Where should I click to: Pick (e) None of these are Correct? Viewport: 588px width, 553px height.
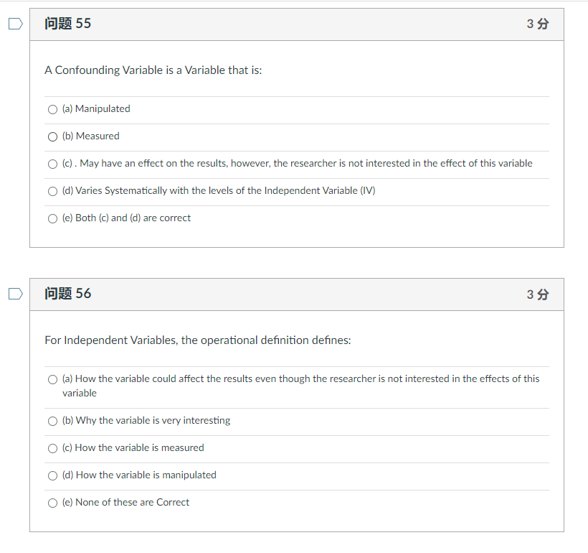(52, 503)
